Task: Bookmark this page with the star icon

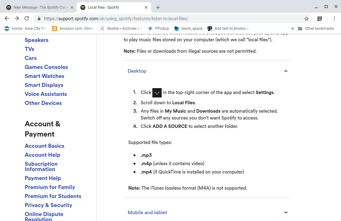Action: 307,19
